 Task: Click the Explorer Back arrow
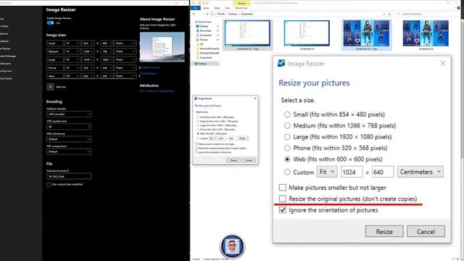coord(194,14)
